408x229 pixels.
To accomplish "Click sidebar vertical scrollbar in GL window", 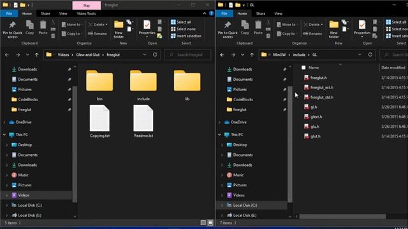I will 290,144.
